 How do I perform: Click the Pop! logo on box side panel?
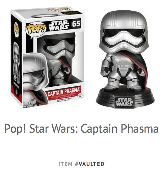point(16,30)
